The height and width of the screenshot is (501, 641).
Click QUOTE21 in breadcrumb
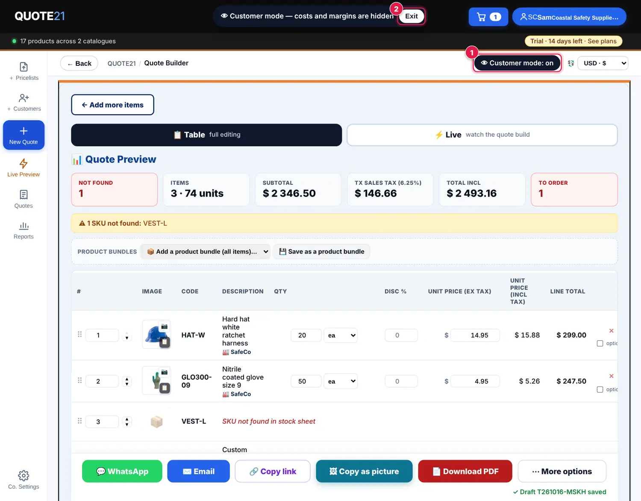(x=121, y=63)
